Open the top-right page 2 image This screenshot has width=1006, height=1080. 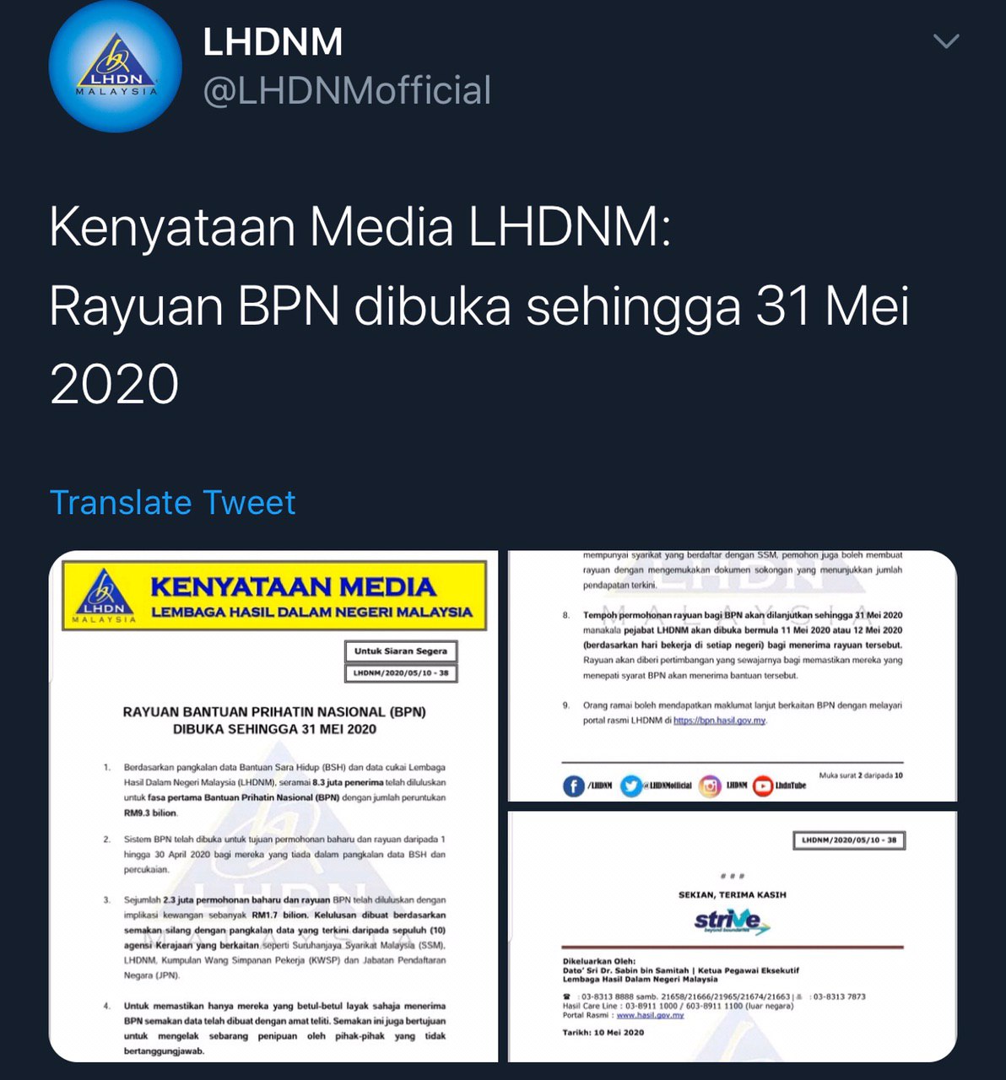pyautogui.click(x=733, y=676)
